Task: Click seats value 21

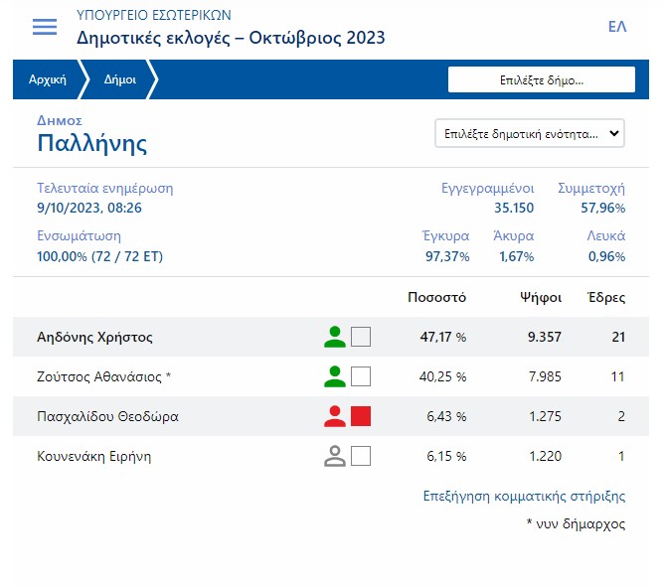Action: [618, 337]
